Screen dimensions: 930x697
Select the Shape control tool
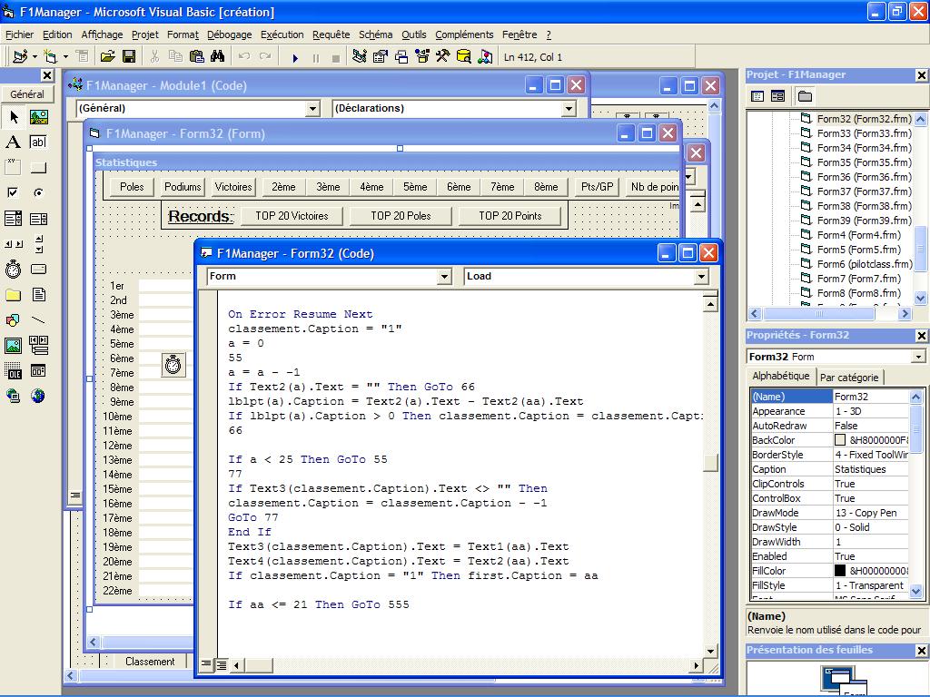click(x=13, y=320)
